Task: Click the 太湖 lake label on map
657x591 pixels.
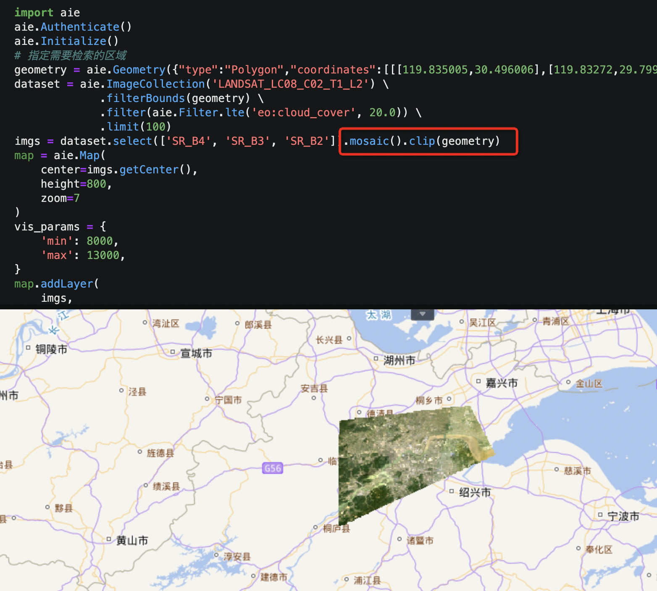Action: (378, 315)
